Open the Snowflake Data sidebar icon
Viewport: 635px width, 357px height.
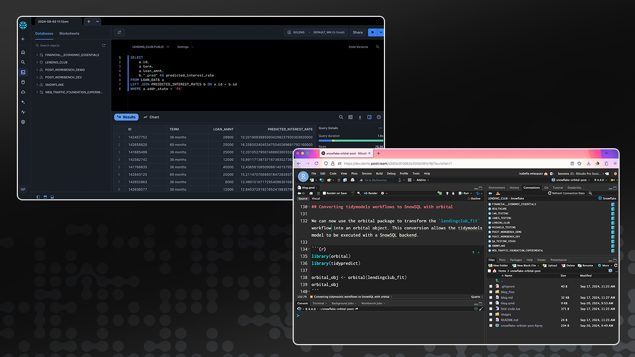pyautogui.click(x=23, y=82)
